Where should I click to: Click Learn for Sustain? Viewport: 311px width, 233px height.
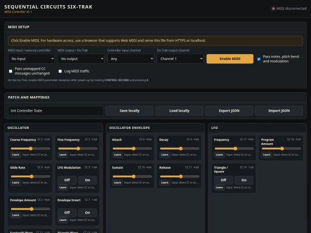(x=117, y=182)
